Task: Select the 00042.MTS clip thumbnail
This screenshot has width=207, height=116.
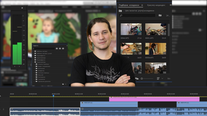Action: click(x=131, y=29)
